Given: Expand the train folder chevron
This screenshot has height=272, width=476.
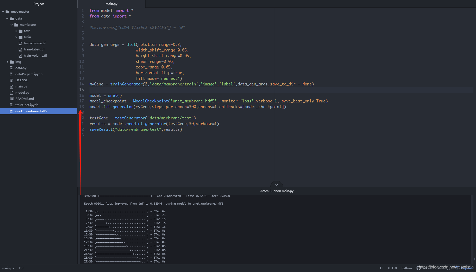Looking at the screenshot, I should [16, 37].
